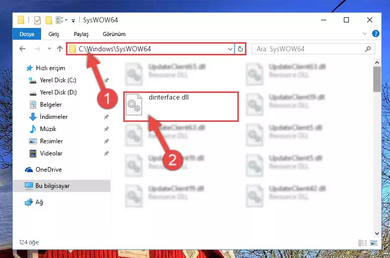Screen dimensions: 390x258
Task: Open Müzik in the sidebar
Action: pos(48,129)
